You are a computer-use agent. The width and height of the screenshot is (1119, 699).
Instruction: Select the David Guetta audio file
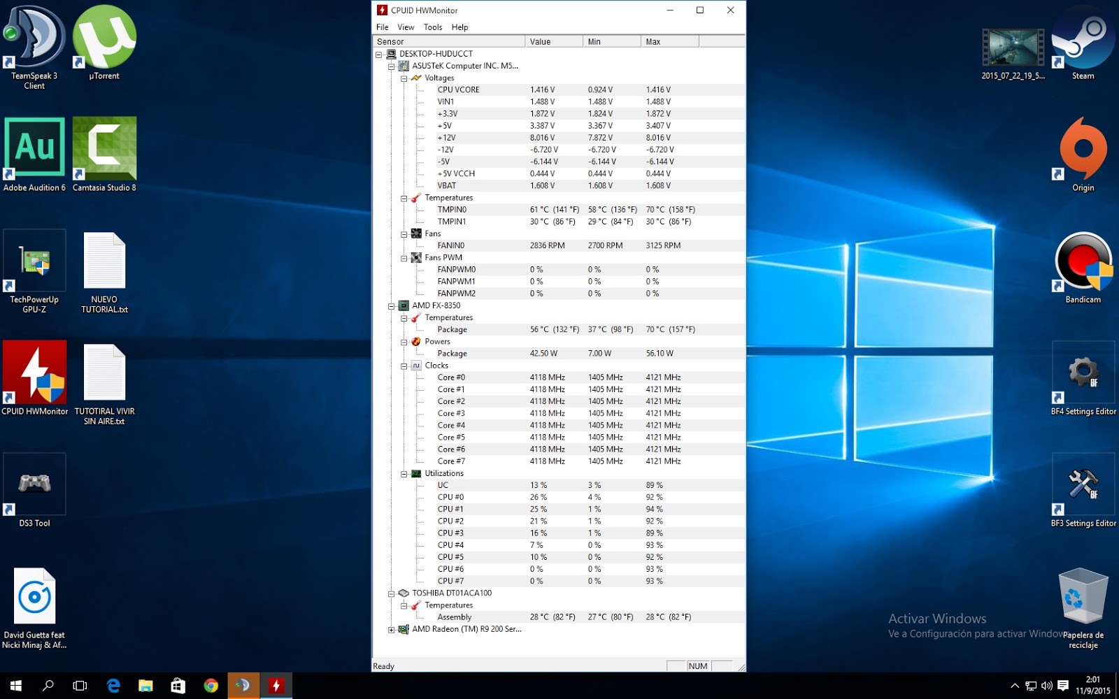(34, 608)
